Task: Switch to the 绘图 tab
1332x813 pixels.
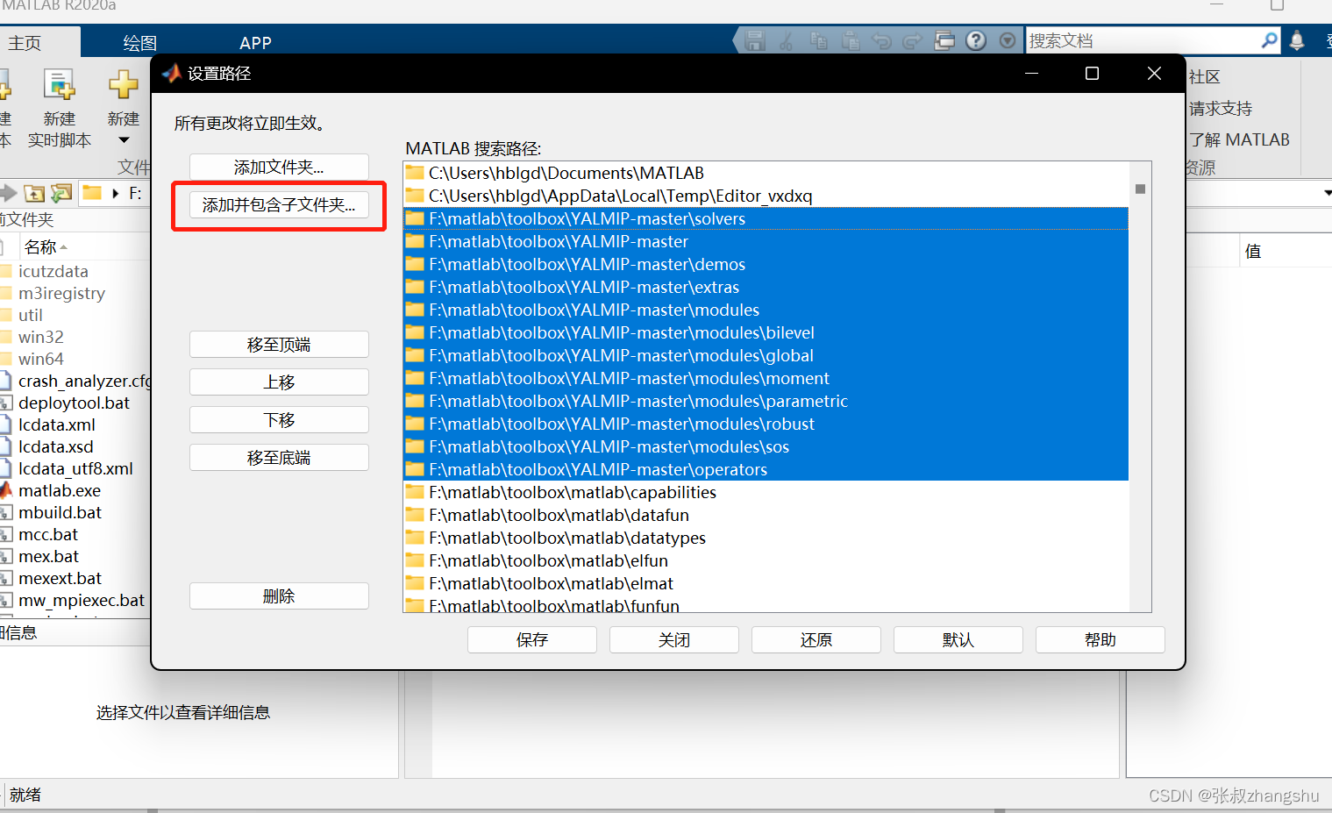Action: pyautogui.click(x=139, y=42)
